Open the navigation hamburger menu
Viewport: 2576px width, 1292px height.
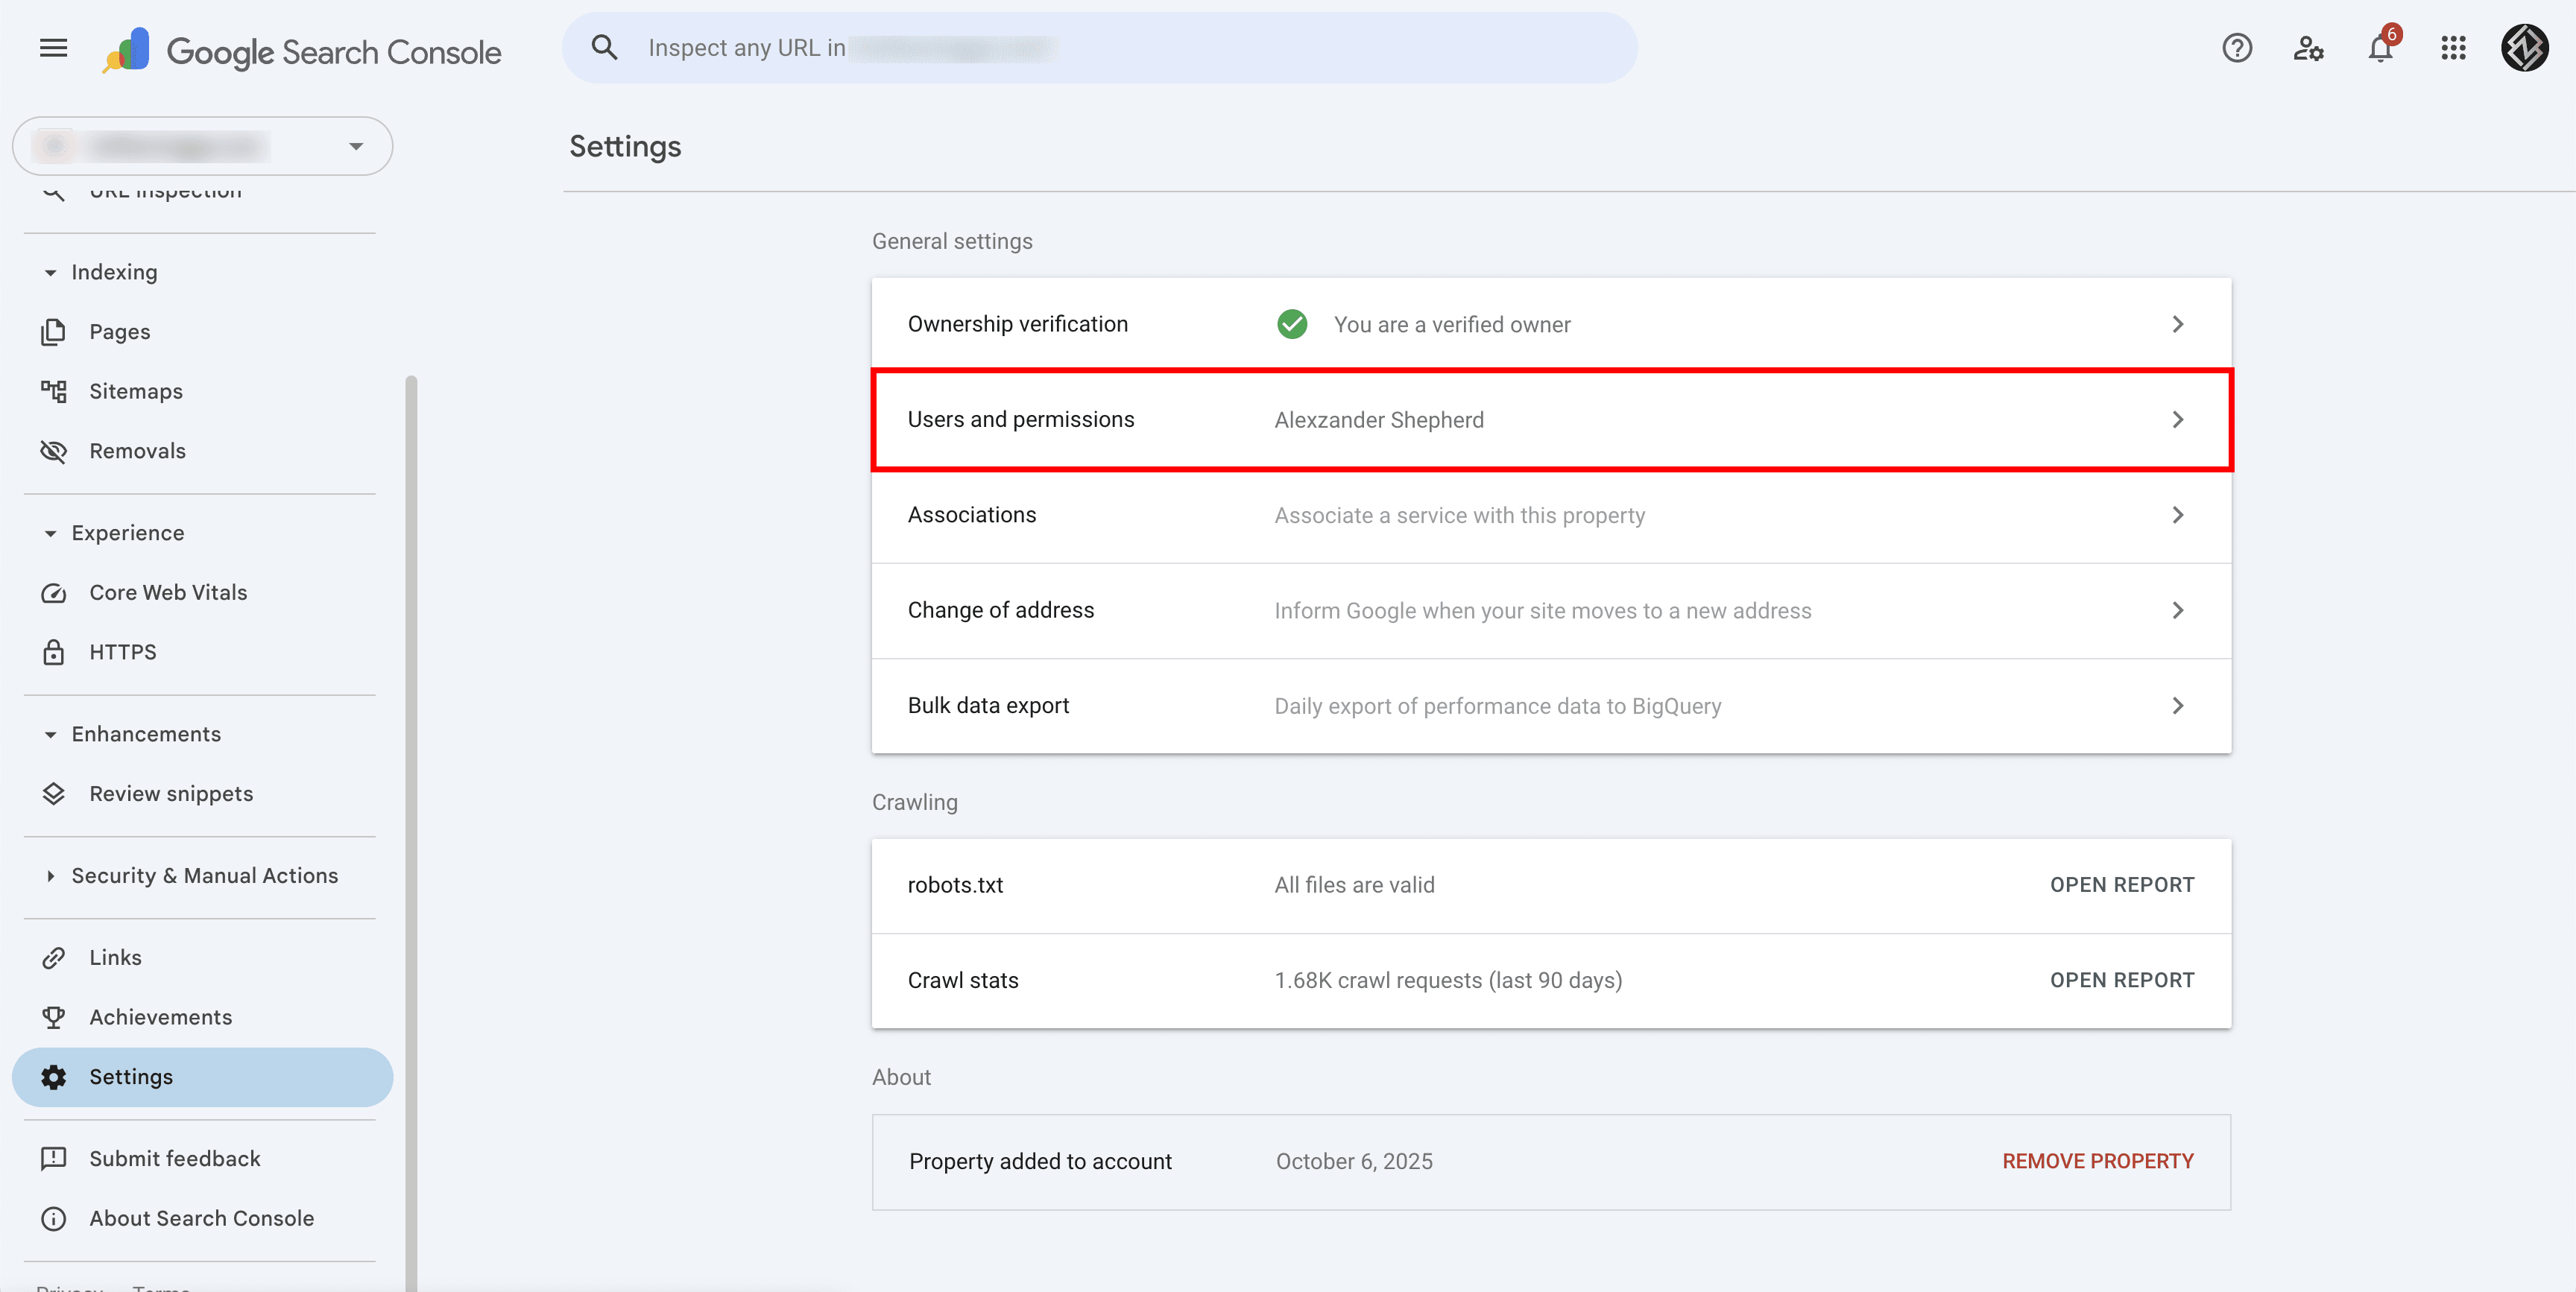(x=53, y=48)
